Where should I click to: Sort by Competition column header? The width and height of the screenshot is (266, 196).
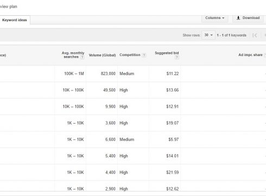(x=130, y=55)
